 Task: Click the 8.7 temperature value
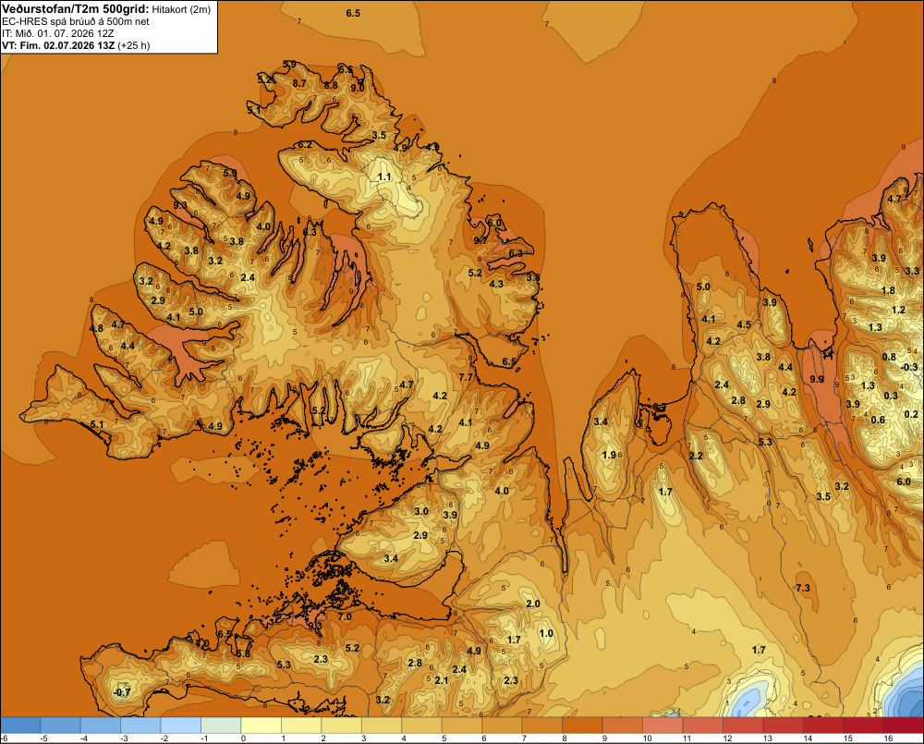pos(299,83)
